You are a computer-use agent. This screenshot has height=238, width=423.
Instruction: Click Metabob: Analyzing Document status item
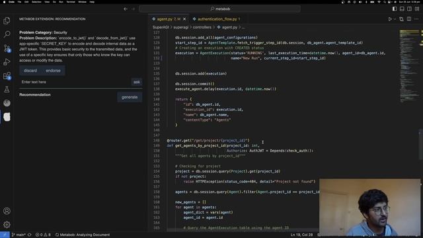coord(83,235)
